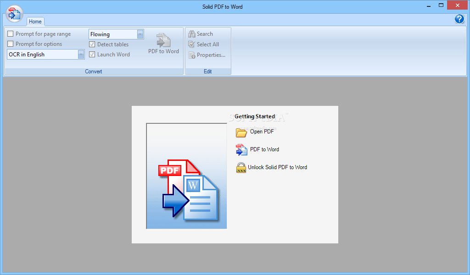Enable the Prompt for page range checkbox
Viewport: 470px width, 275px height.
[11, 34]
